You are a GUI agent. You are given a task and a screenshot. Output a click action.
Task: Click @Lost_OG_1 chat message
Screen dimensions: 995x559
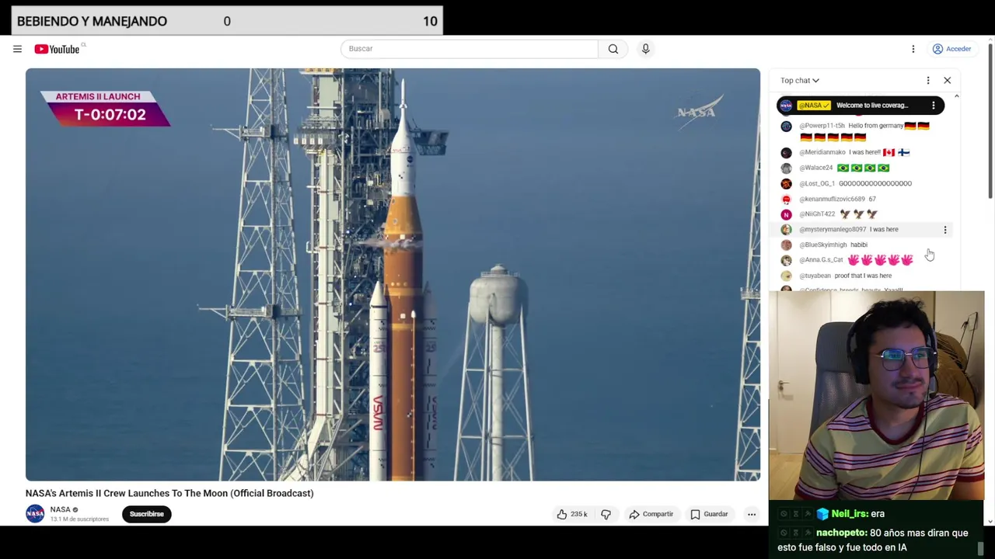pos(863,183)
